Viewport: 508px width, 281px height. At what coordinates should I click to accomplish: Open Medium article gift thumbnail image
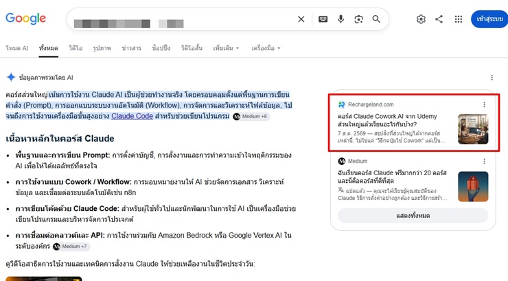click(x=473, y=186)
